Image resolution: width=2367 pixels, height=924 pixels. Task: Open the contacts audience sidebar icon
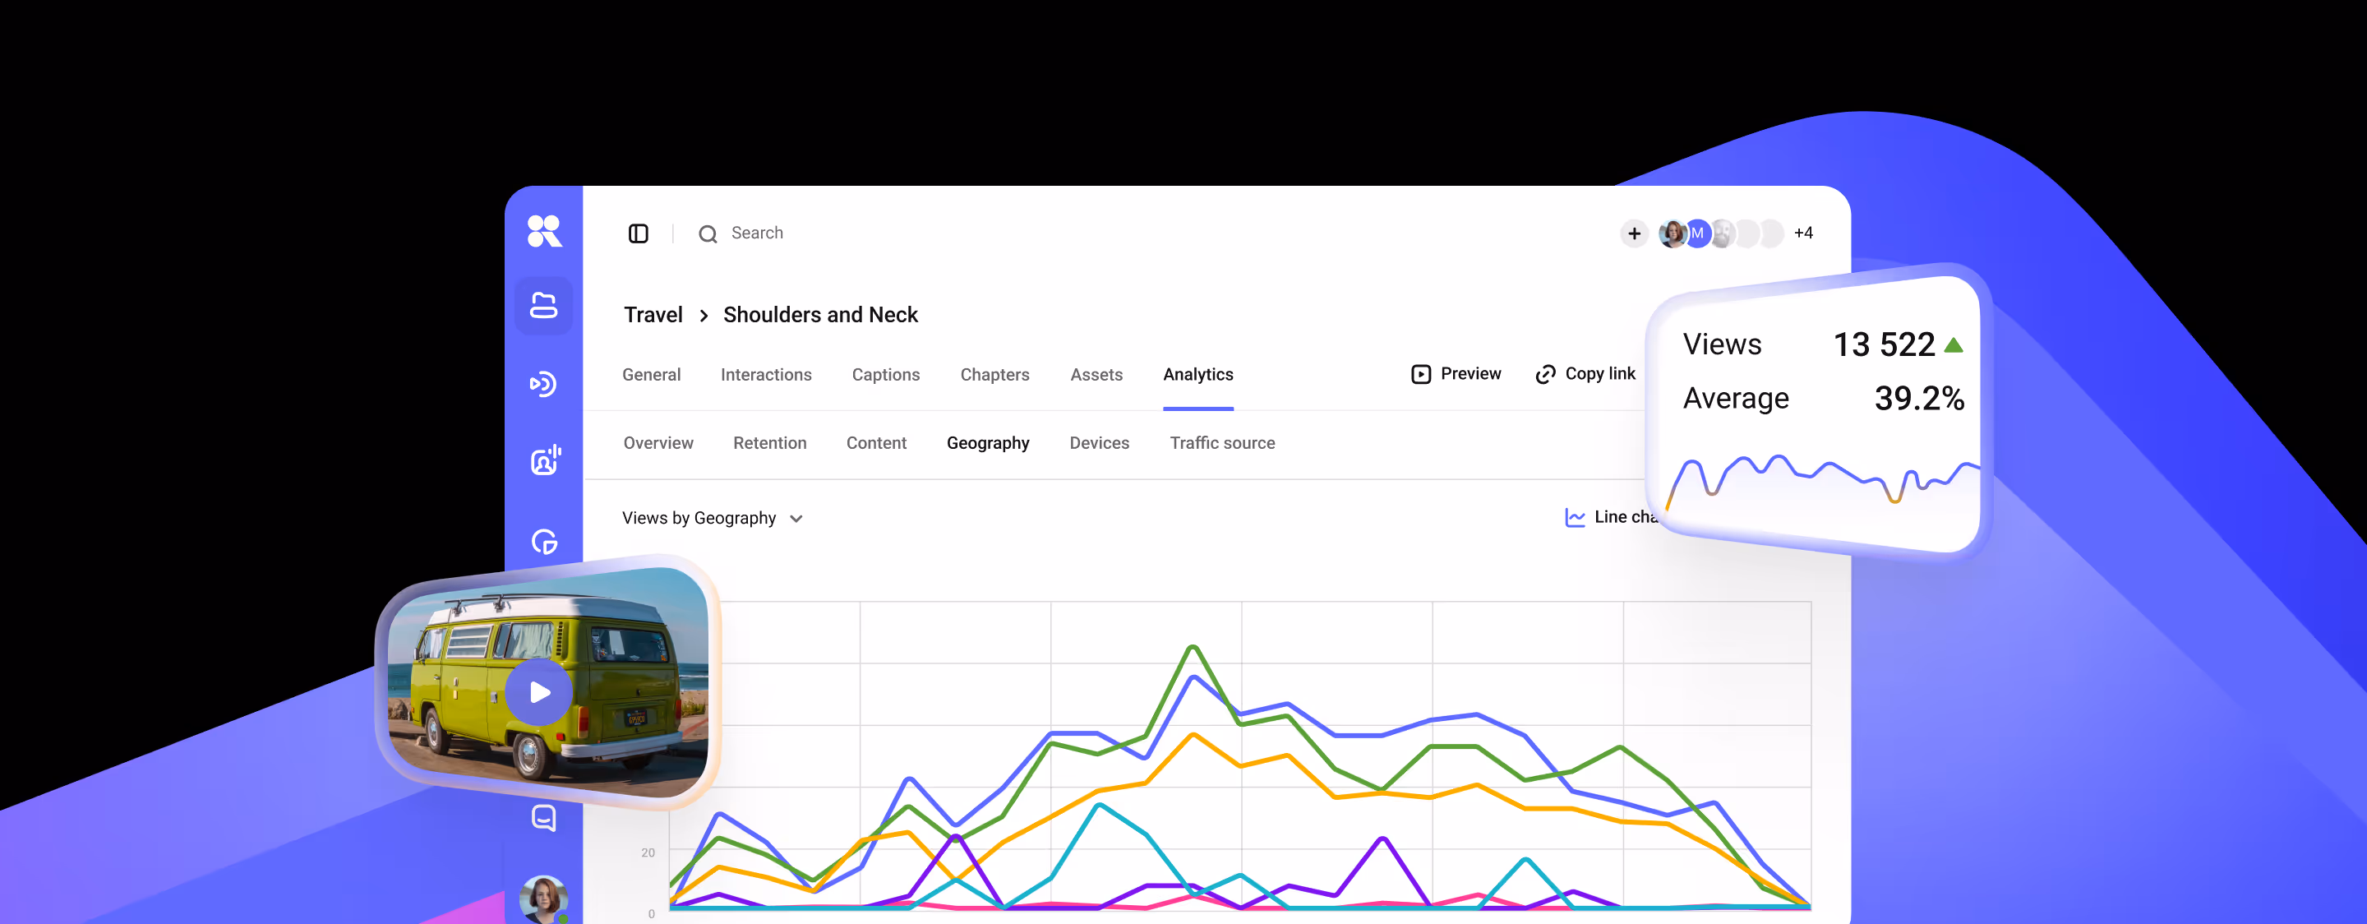(545, 460)
